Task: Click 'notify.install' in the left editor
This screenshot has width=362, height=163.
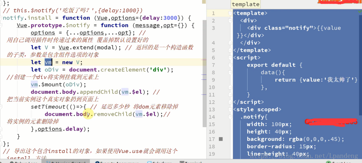Action: pos(27,18)
